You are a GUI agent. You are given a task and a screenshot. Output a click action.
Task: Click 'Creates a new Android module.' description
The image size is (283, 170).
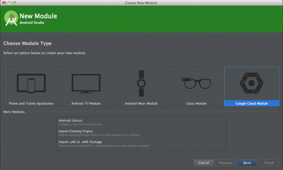80,124
